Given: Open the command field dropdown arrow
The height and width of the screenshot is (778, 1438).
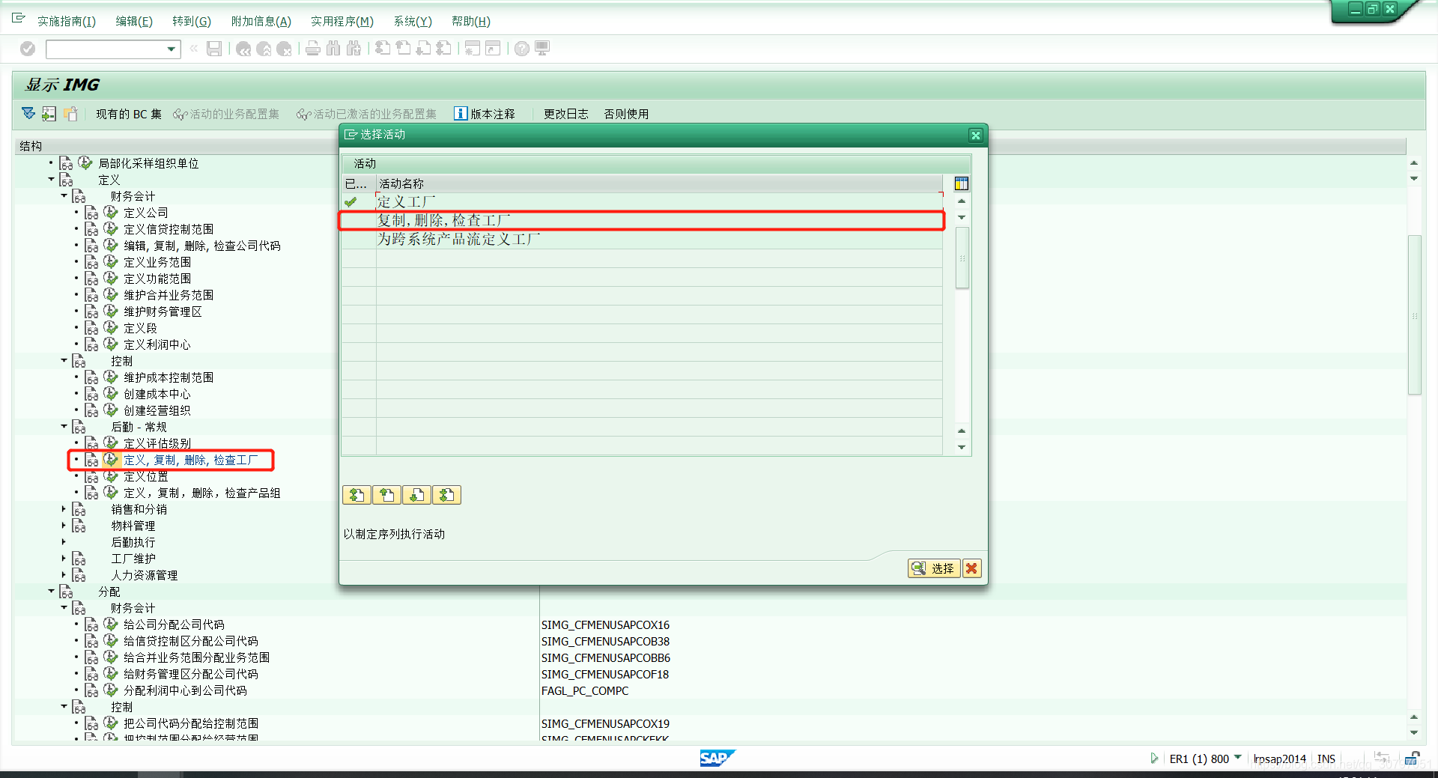Looking at the screenshot, I should 172,49.
